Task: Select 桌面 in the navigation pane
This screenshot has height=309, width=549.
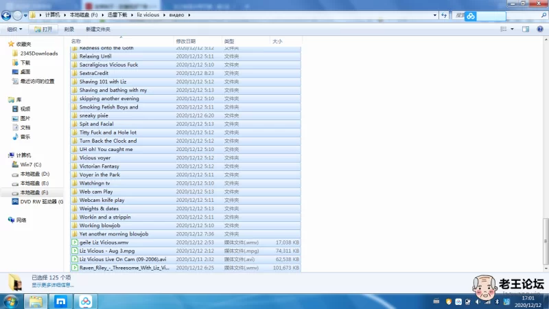Action: (25, 72)
